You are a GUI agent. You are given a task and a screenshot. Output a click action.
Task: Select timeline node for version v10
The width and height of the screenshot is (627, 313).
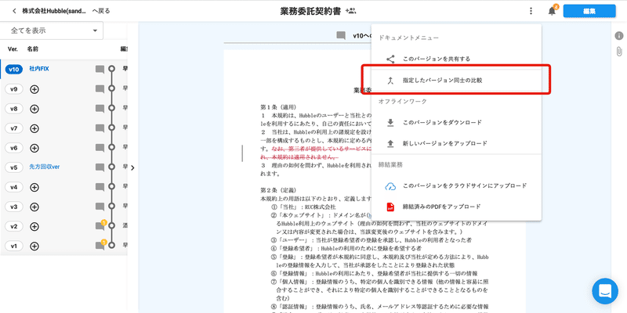click(111, 69)
